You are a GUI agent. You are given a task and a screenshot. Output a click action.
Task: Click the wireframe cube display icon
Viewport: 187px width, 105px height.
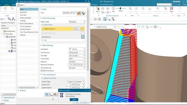pos(99,19)
